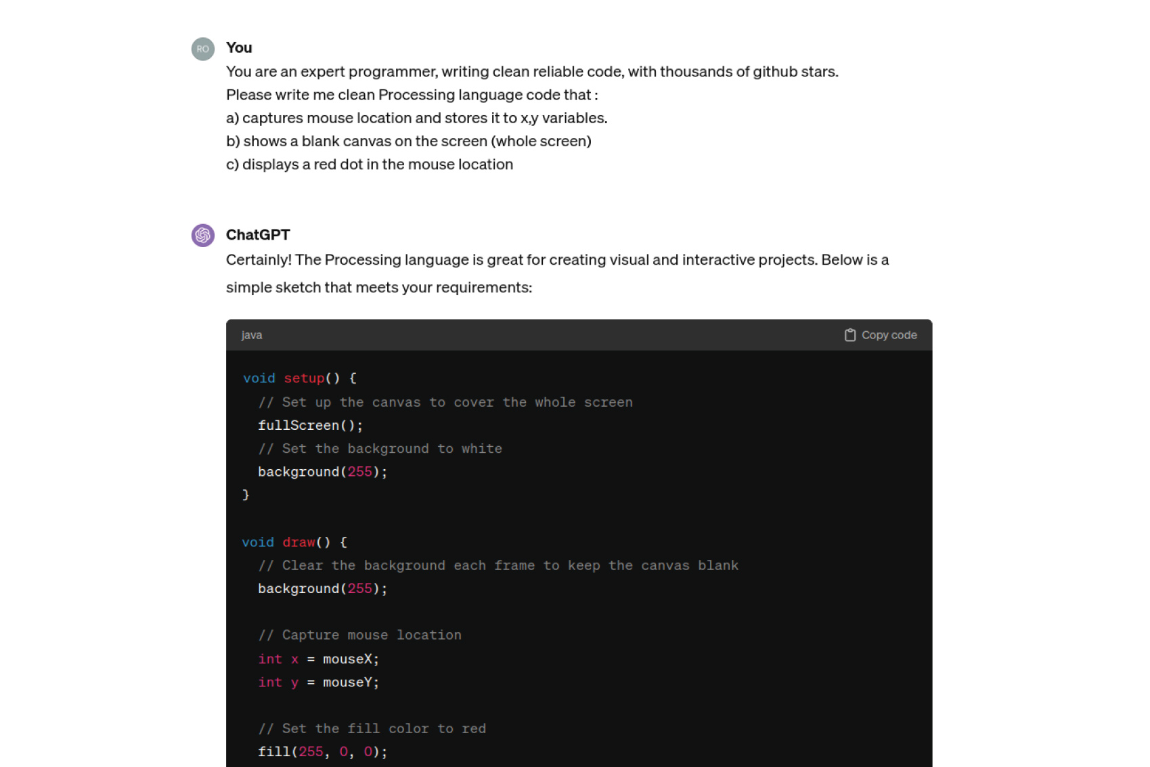Click the 'void draw() {' line
The height and width of the screenshot is (767, 1150).
pyautogui.click(x=294, y=542)
